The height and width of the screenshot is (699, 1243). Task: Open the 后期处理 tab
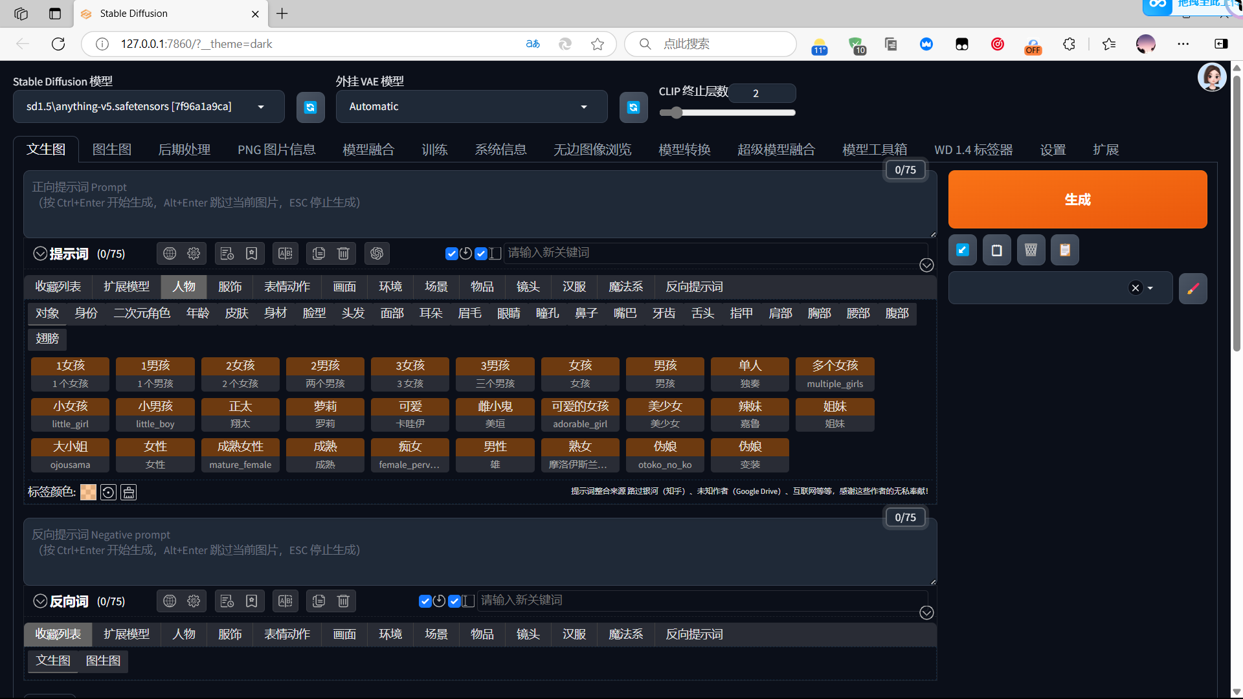(185, 150)
